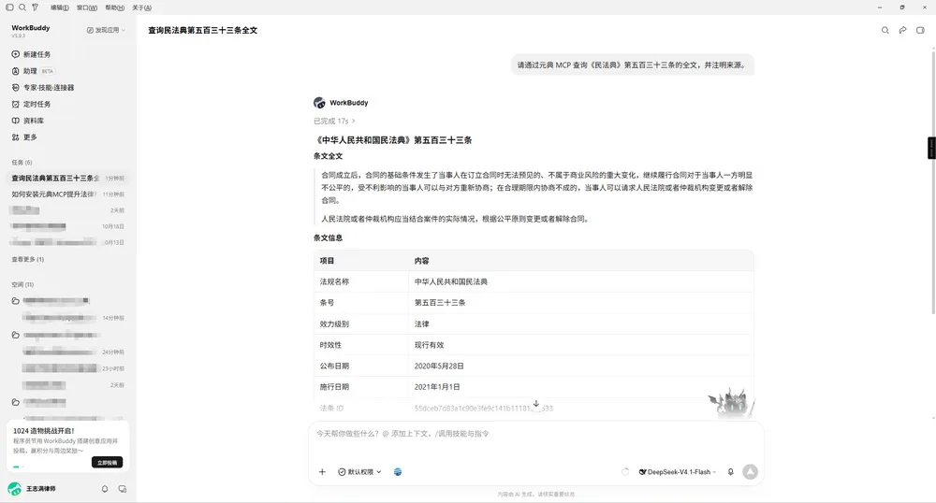The width and height of the screenshot is (936, 503).
Task: Click 查看更多 (1) under tasks
Action: tap(27, 259)
